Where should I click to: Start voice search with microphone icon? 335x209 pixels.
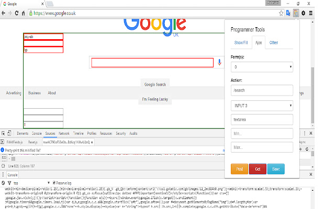coord(219,63)
